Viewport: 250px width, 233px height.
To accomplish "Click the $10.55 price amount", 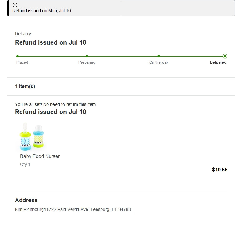I will (x=220, y=170).
